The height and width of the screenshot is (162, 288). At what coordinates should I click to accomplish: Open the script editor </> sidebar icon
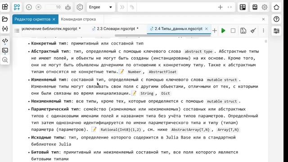point(5,40)
